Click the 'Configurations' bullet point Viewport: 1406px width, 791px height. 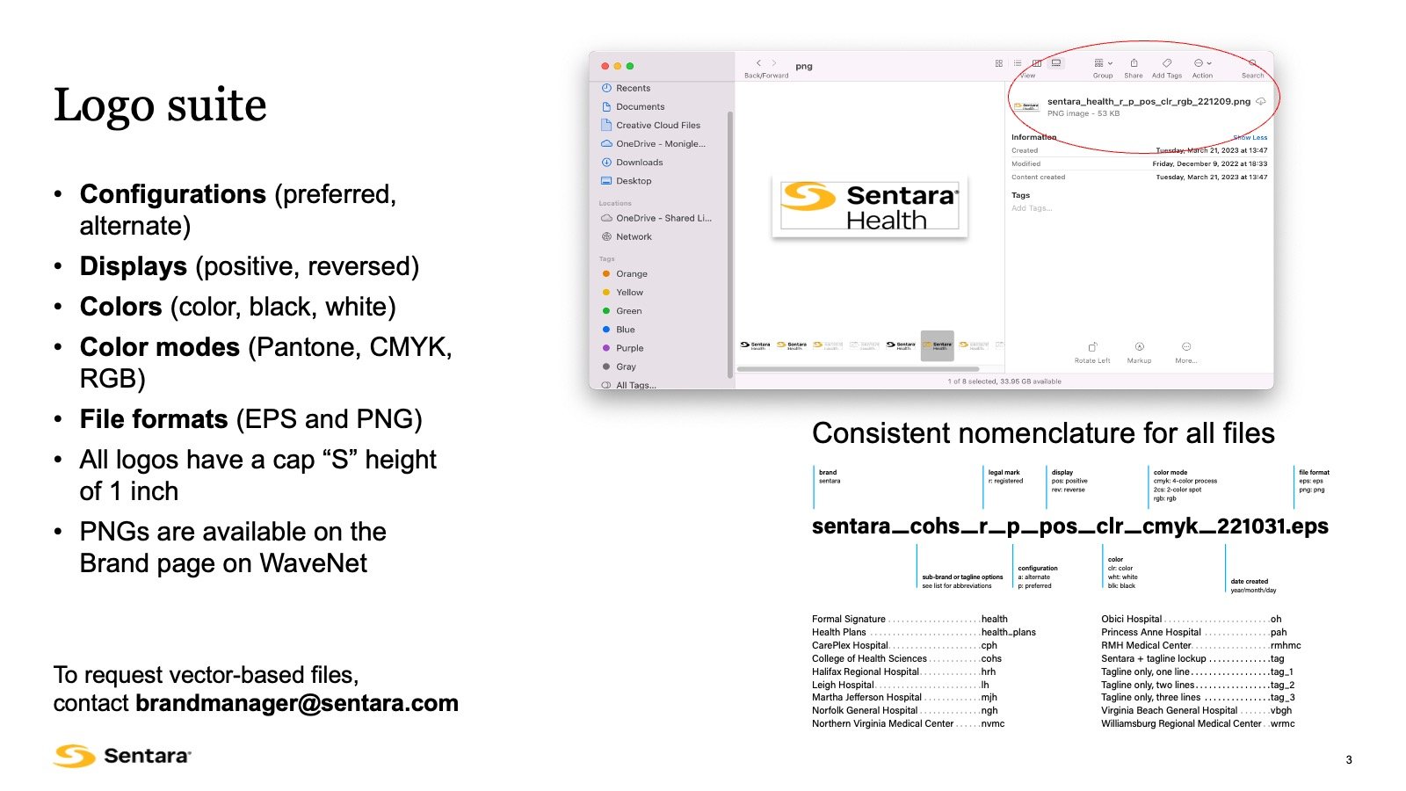pyautogui.click(x=238, y=209)
